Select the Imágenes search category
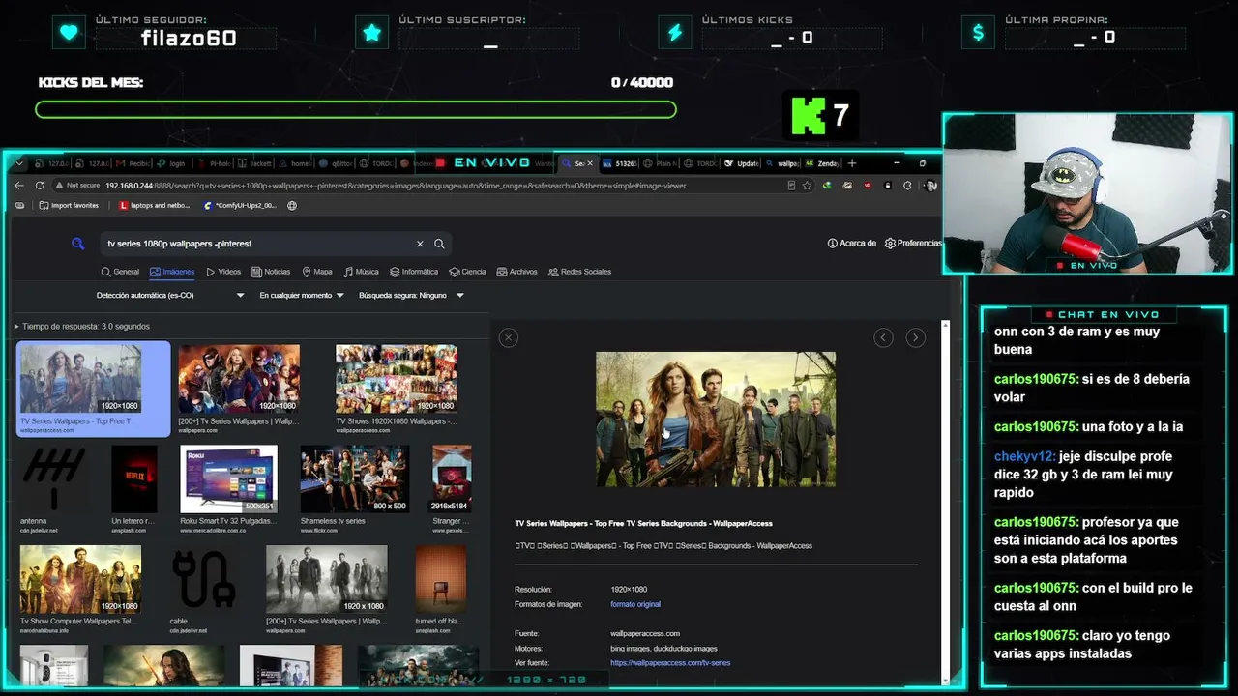This screenshot has height=696, width=1238. [x=172, y=272]
